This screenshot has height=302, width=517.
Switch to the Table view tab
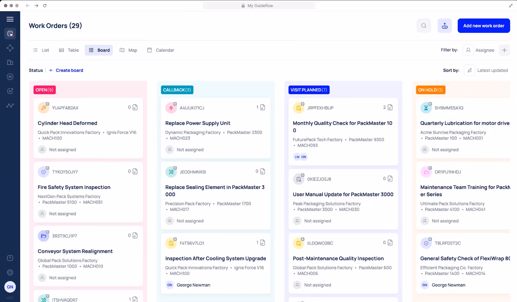click(69, 50)
